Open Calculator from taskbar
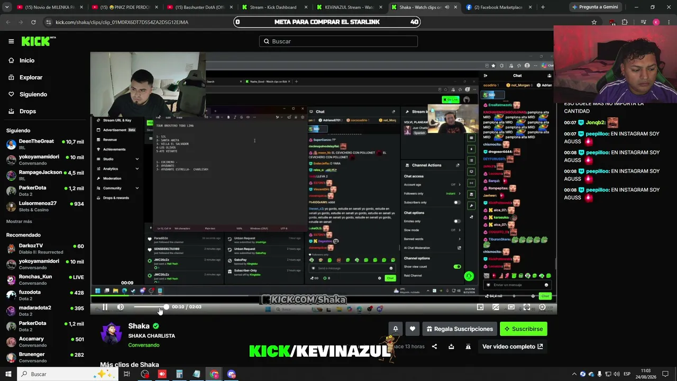The height and width of the screenshot is (381, 677). [x=179, y=374]
